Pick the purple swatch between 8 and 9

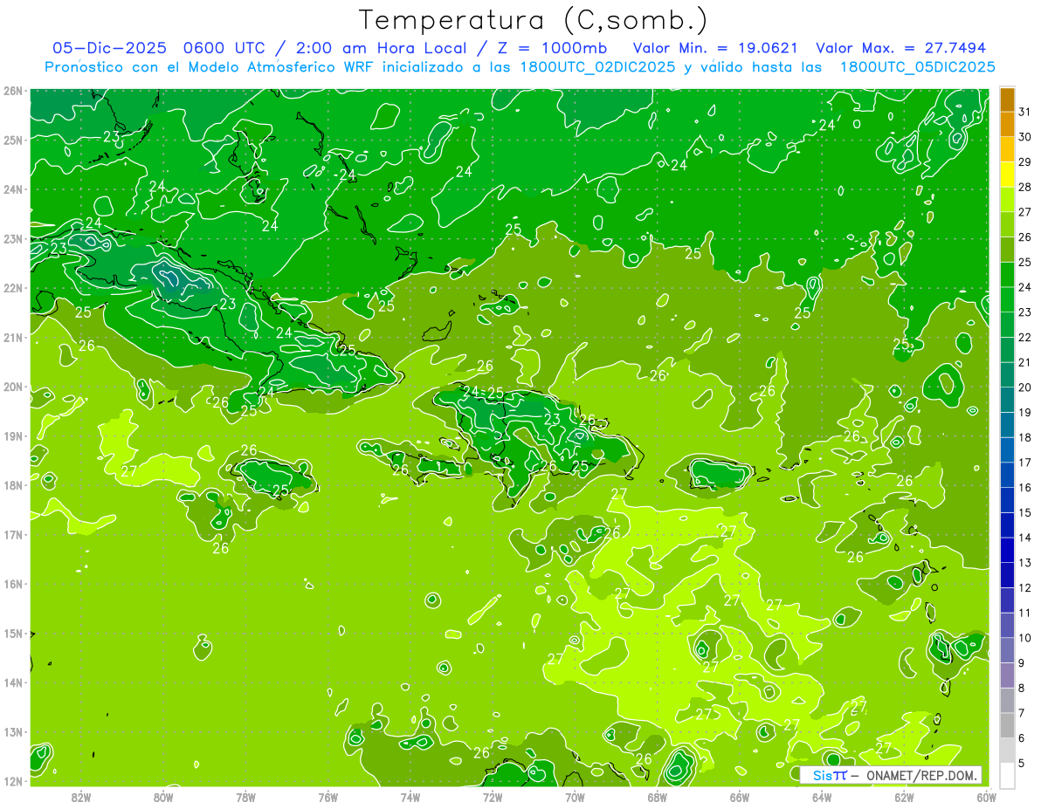[1007, 675]
